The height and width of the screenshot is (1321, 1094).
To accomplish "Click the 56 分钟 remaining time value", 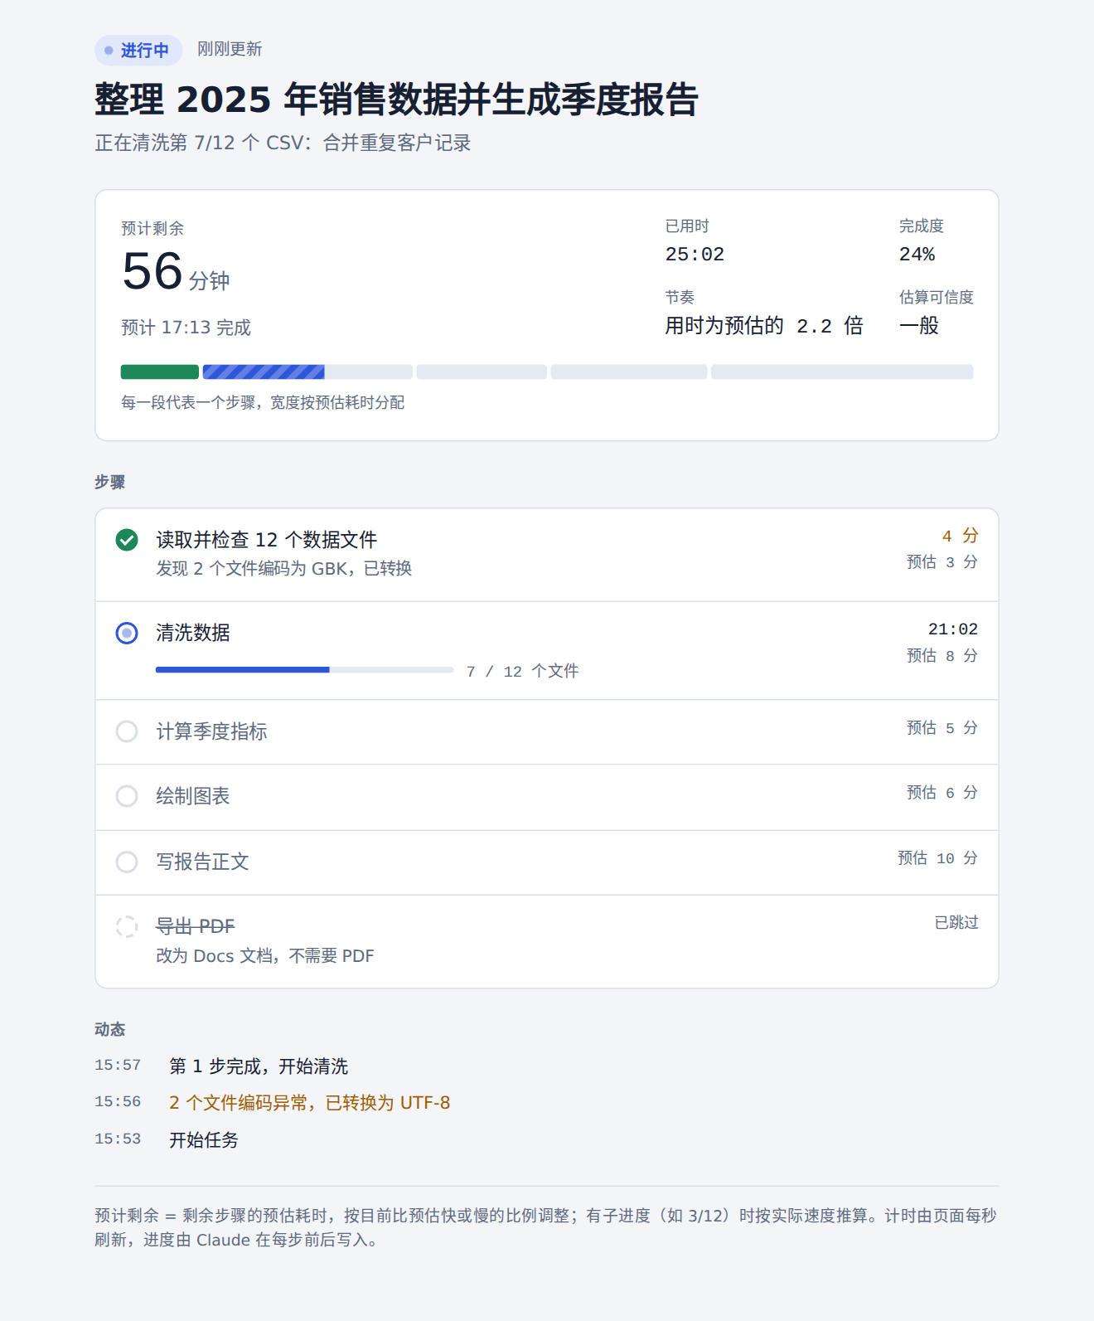I will pos(176,272).
